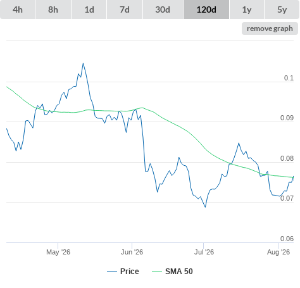Viewport: 300px width, 288px height.
Task: Click the blue Price legend line swatch
Action: (112, 272)
